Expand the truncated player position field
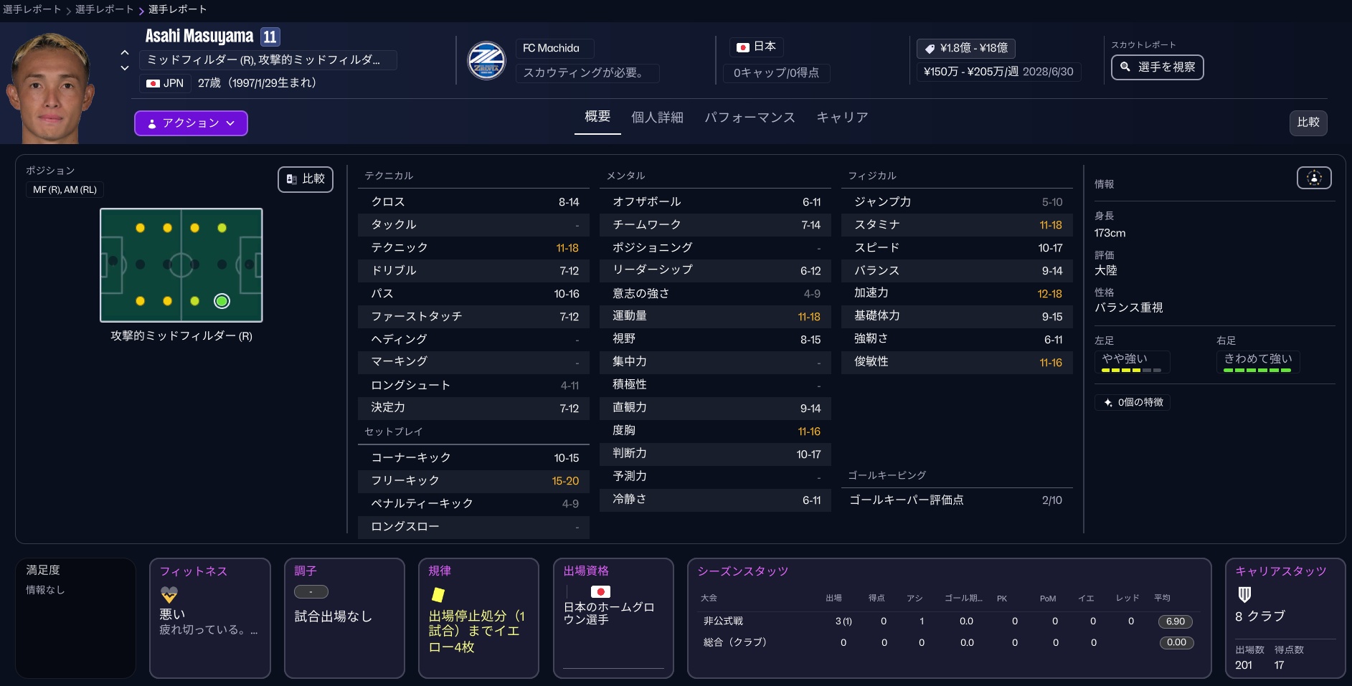This screenshot has height=686, width=1352. (264, 60)
